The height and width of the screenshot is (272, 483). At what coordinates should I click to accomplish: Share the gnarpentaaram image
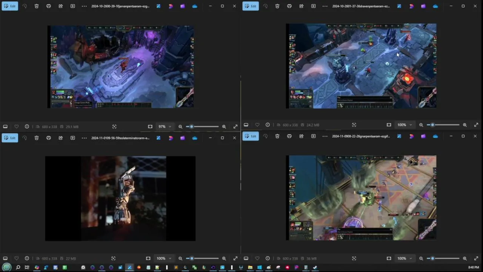[x=301, y=136]
